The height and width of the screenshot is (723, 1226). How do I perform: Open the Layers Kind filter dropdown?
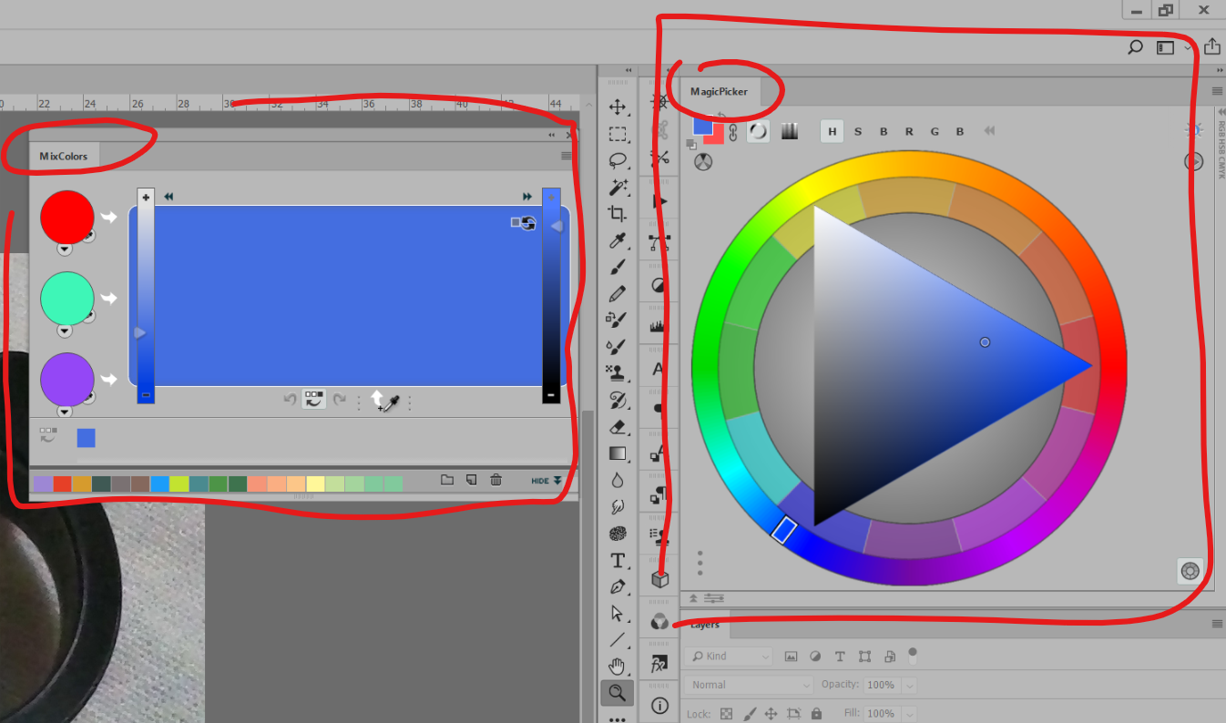(x=730, y=656)
